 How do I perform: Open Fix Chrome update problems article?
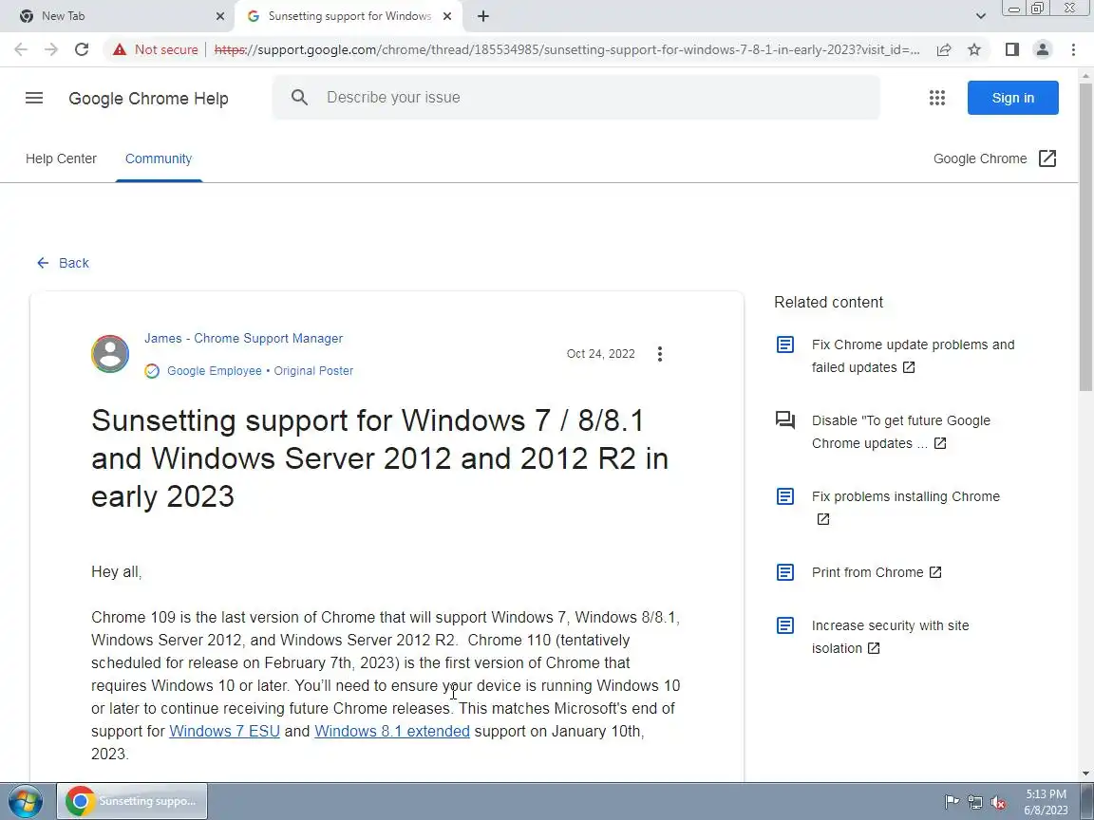click(913, 356)
